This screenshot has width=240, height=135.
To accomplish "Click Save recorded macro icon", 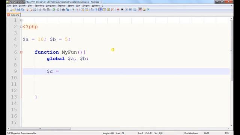I will (x=134, y=10).
